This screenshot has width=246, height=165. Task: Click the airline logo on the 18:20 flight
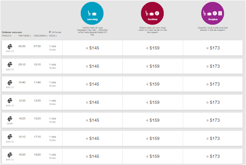[x=10, y=155]
